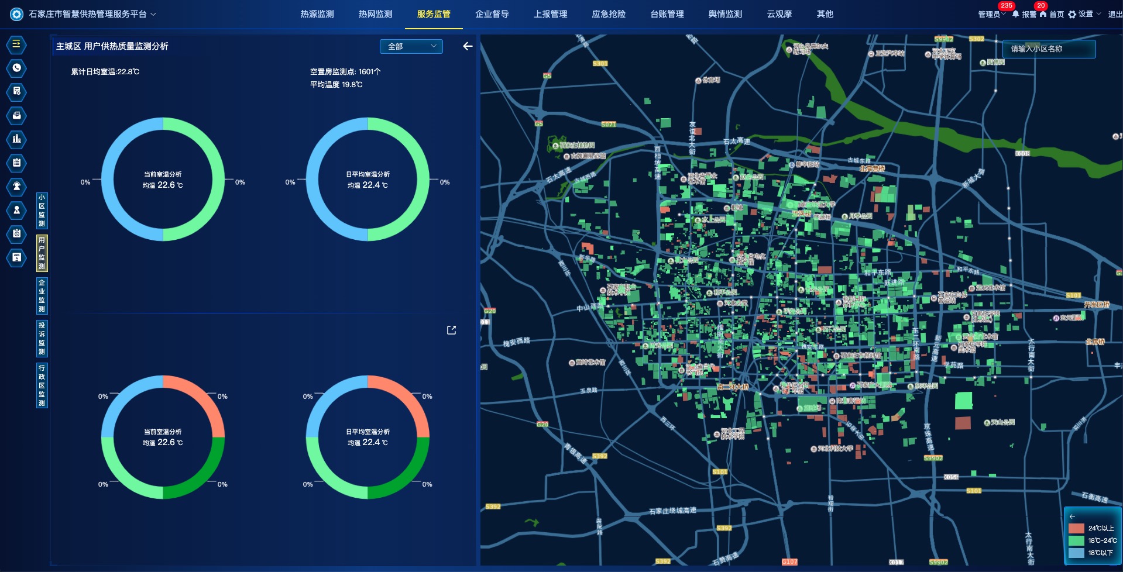
Task: Select the 投诉监测 vertical tab
Action: coord(42,338)
